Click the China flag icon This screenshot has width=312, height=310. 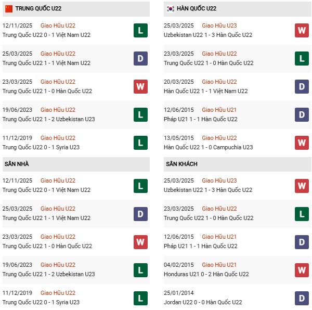coord(8,8)
